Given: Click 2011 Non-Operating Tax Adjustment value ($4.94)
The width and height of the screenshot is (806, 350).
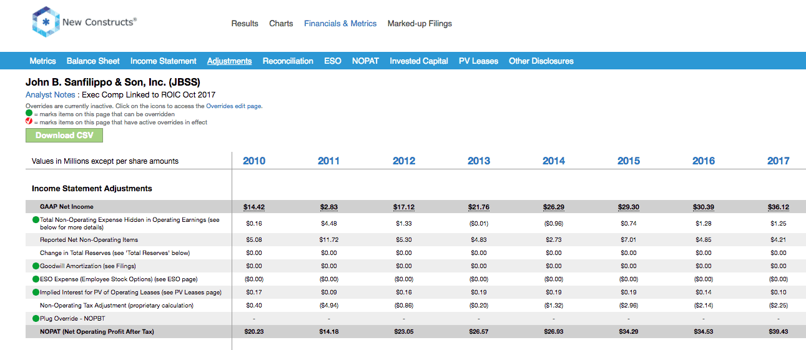Looking at the screenshot, I should [329, 306].
